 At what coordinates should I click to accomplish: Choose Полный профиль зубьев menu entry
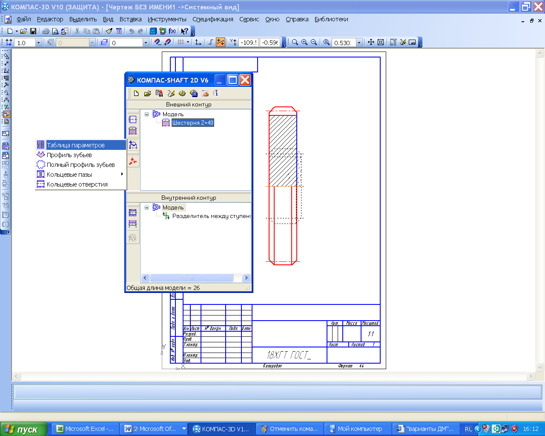pyautogui.click(x=81, y=165)
